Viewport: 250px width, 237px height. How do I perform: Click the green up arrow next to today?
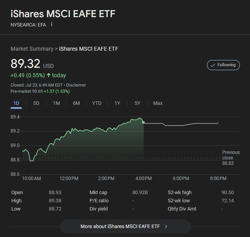point(48,75)
